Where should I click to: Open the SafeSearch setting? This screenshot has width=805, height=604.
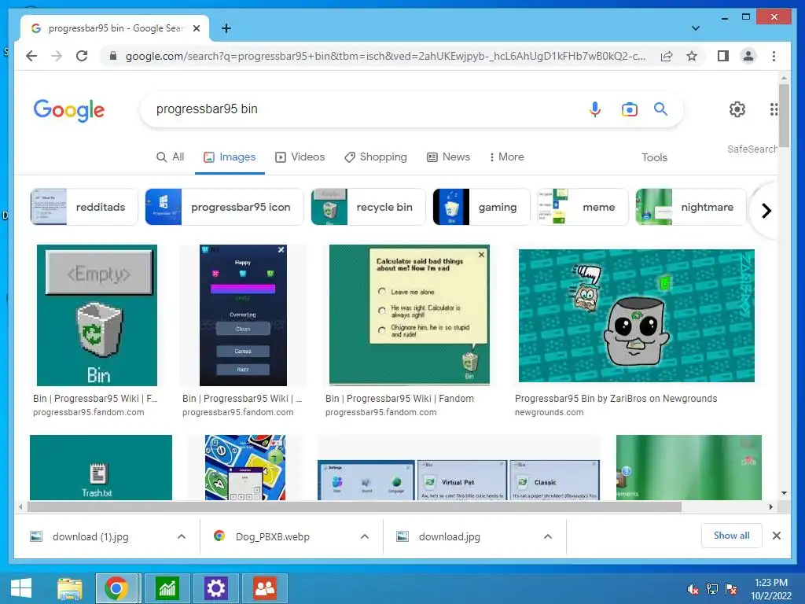pos(752,149)
